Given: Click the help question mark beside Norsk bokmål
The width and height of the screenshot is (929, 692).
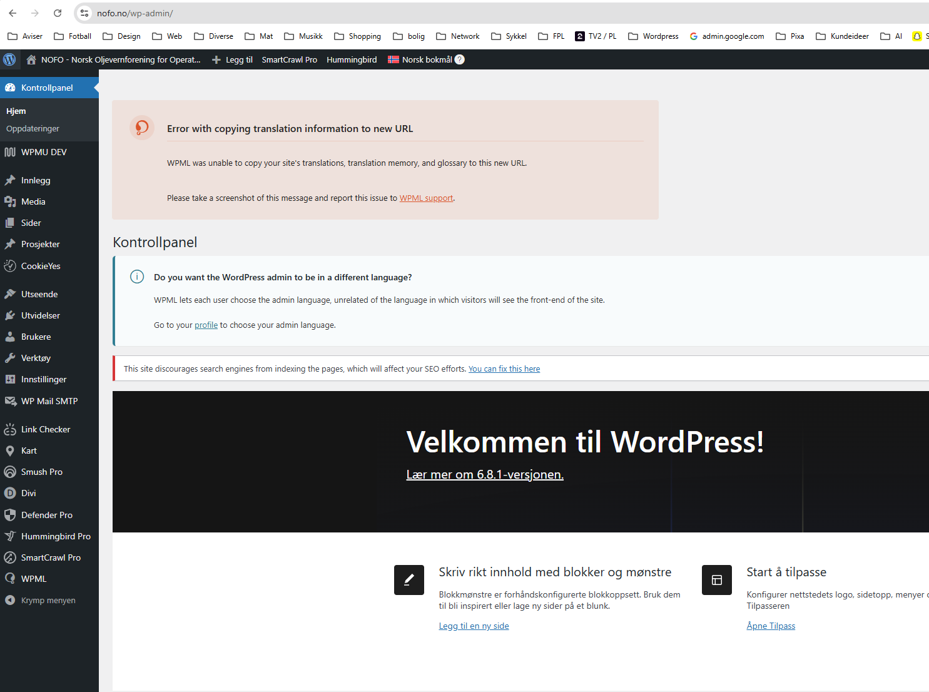Looking at the screenshot, I should (460, 59).
